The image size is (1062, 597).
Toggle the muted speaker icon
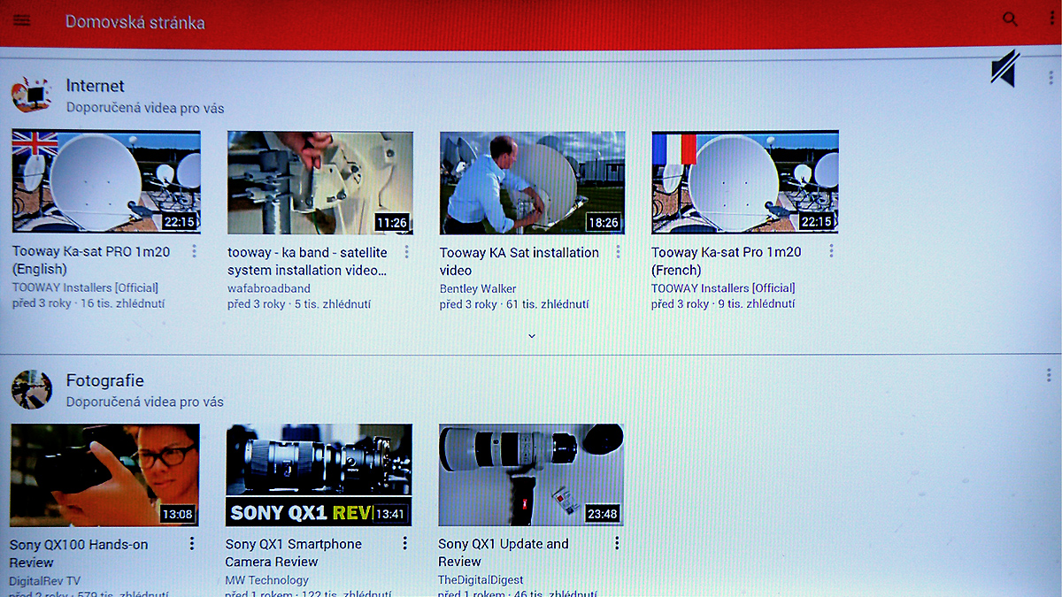1004,68
